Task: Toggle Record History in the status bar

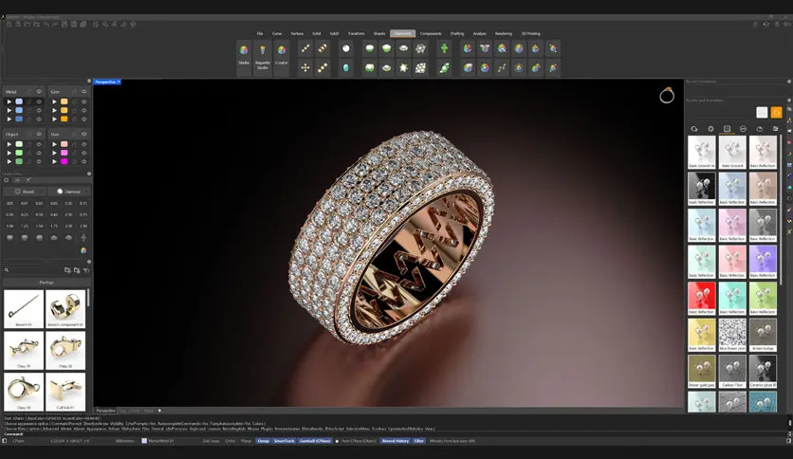Action: pyautogui.click(x=396, y=441)
